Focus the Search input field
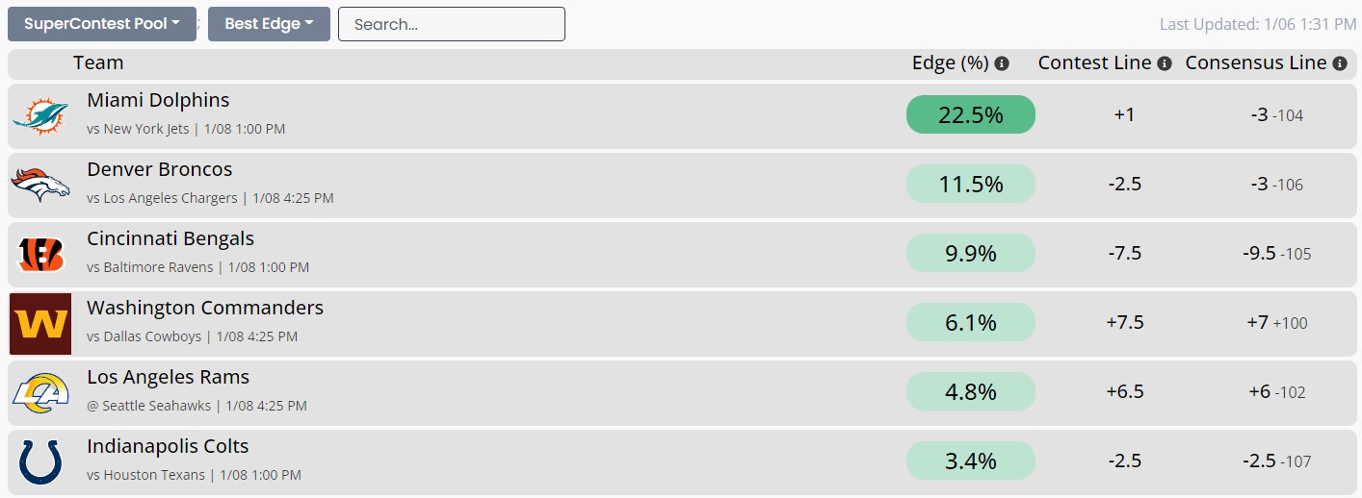 click(x=451, y=24)
